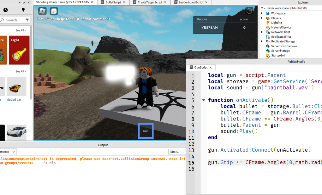Select the white sports car thumbnail
Viewport: 322px width, 195px height.
point(17,132)
